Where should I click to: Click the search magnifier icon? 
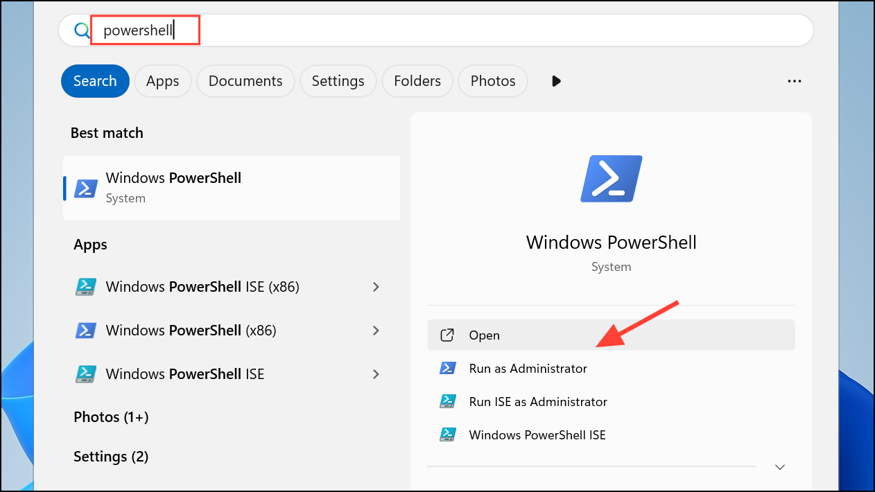pyautogui.click(x=82, y=30)
